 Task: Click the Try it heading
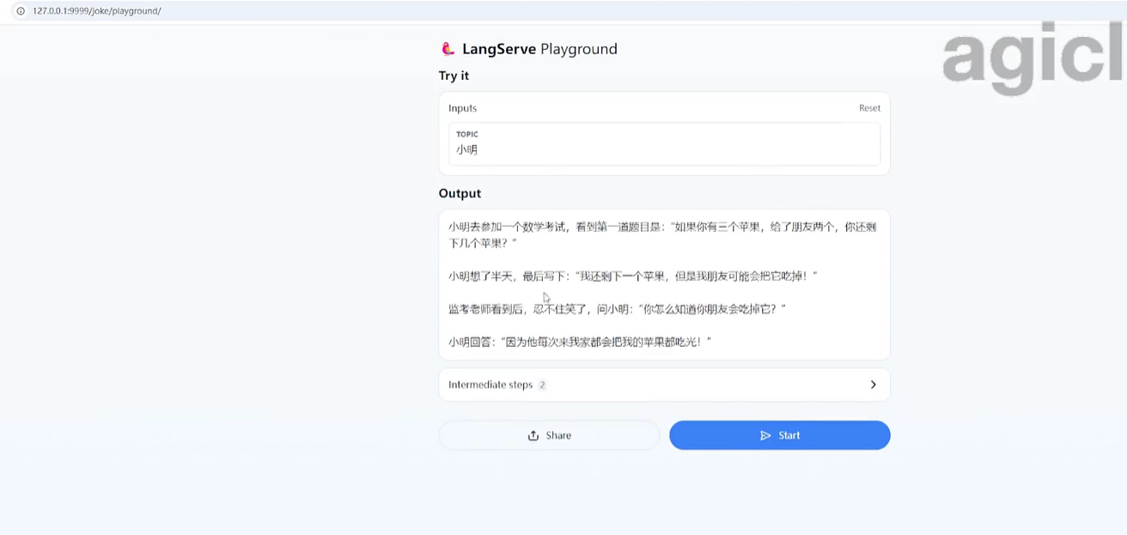coord(454,76)
